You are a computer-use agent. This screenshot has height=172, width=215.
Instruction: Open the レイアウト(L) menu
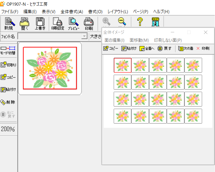tap(118, 12)
